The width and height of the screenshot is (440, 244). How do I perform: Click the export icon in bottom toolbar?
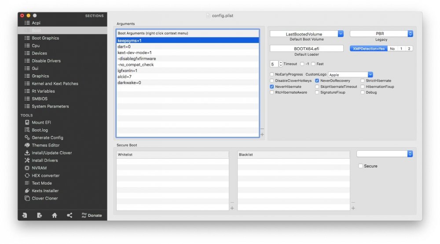40,215
